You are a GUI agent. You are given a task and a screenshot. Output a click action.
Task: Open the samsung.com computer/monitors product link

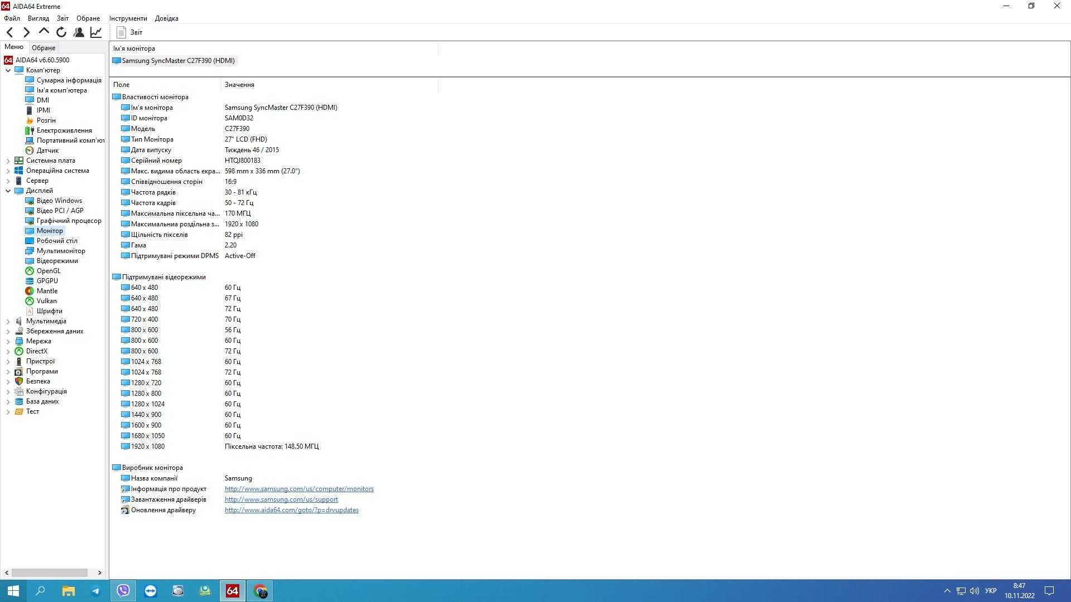point(299,489)
